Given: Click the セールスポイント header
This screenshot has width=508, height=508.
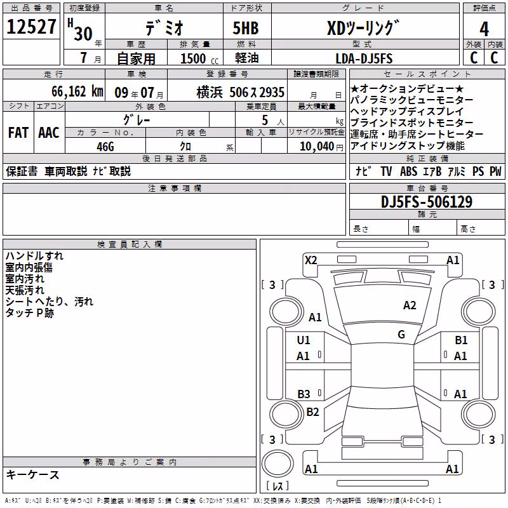Looking at the screenshot, I should point(427,74).
